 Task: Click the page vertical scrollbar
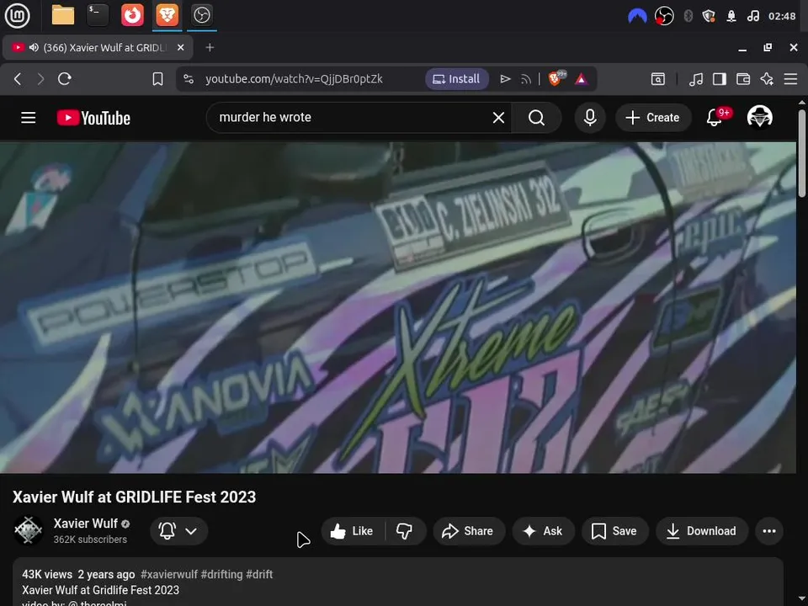[x=802, y=152]
